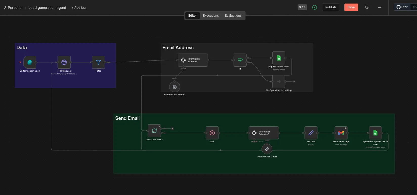
Task: Switch to the Executions tab
Action: [x=211, y=16]
